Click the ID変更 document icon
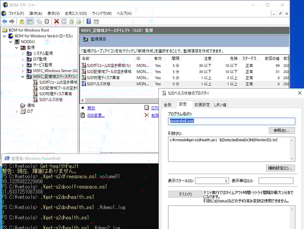Image resolution: width=304 pixels, height=229 pixels. coord(83,115)
